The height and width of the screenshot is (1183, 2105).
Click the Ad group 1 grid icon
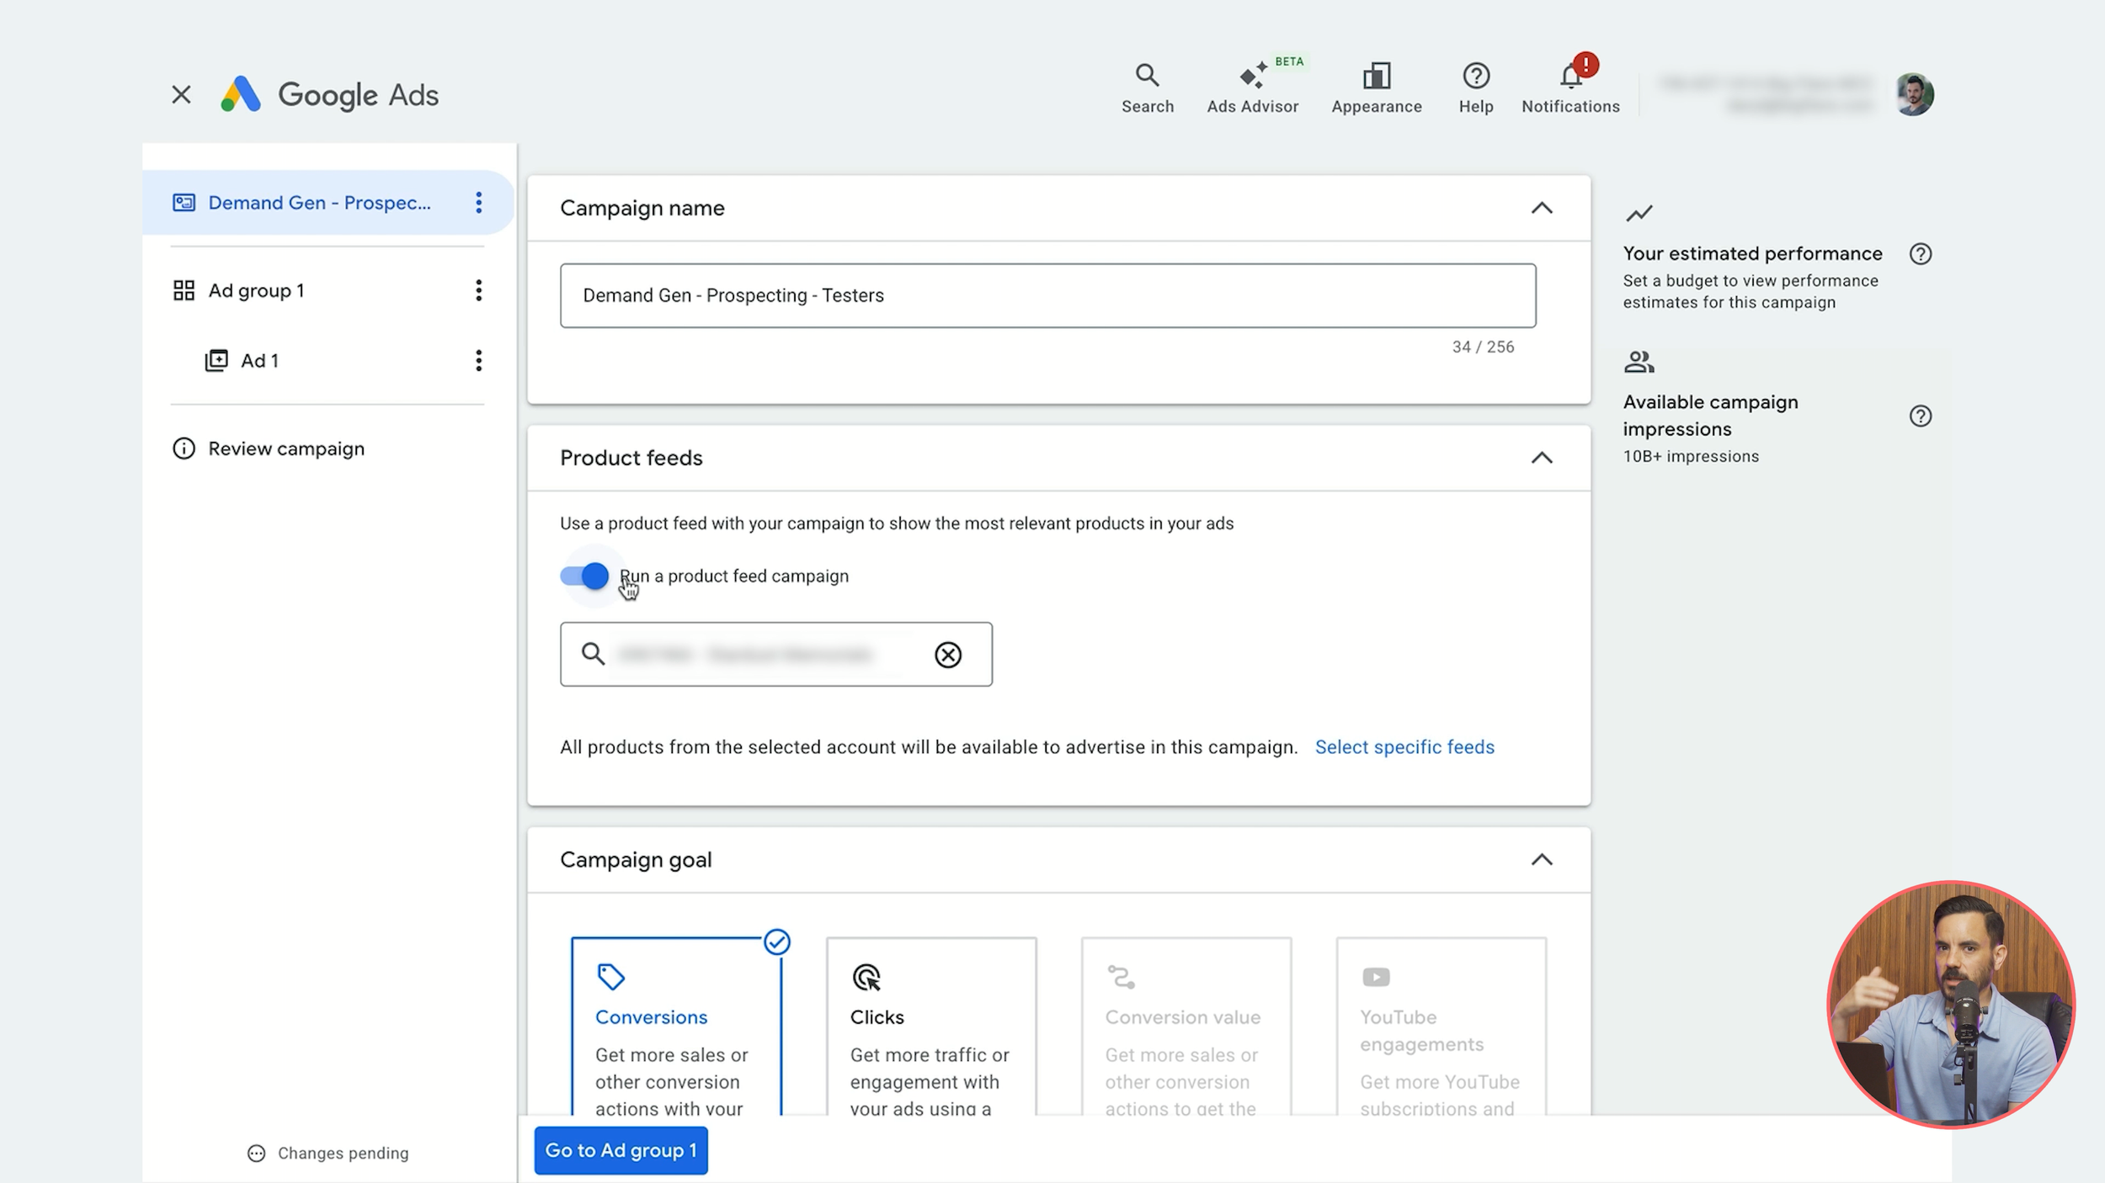184,290
